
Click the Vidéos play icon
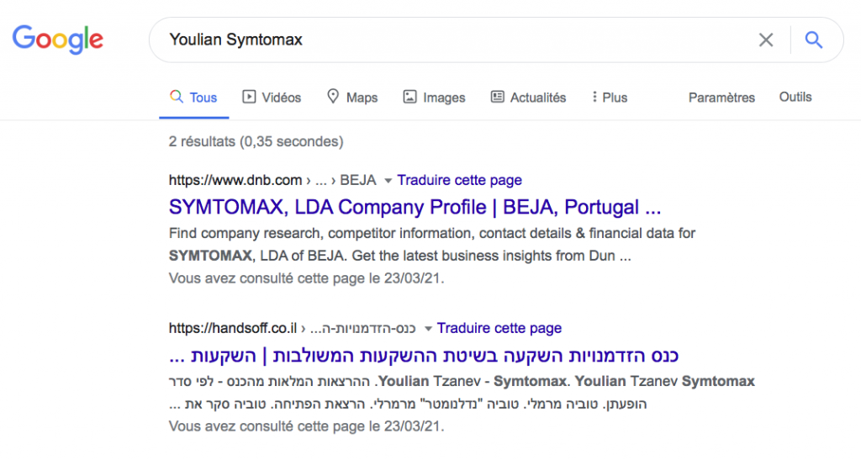[249, 97]
